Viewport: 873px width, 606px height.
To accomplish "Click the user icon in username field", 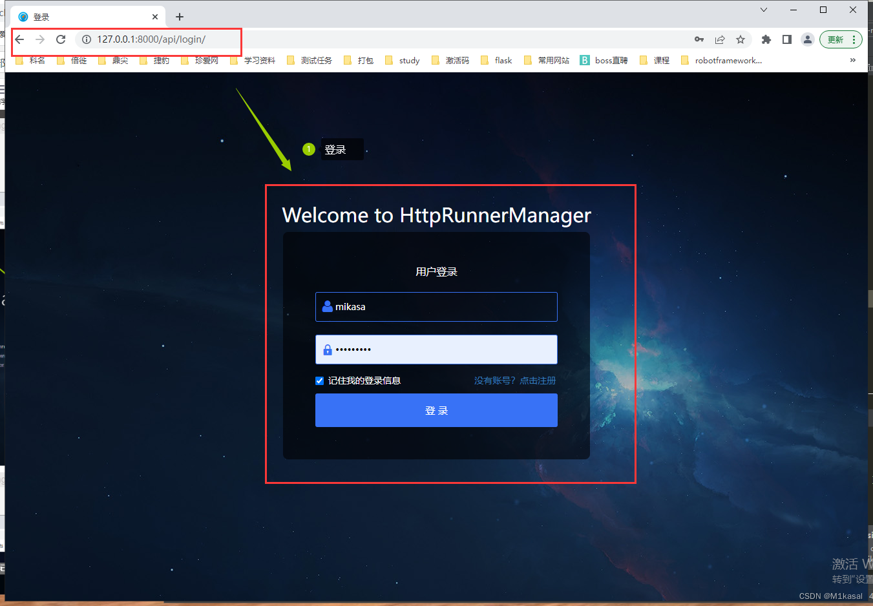I will pos(327,306).
